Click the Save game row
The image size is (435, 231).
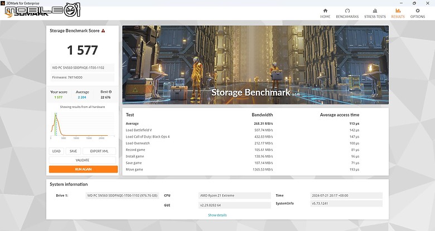pos(243,163)
